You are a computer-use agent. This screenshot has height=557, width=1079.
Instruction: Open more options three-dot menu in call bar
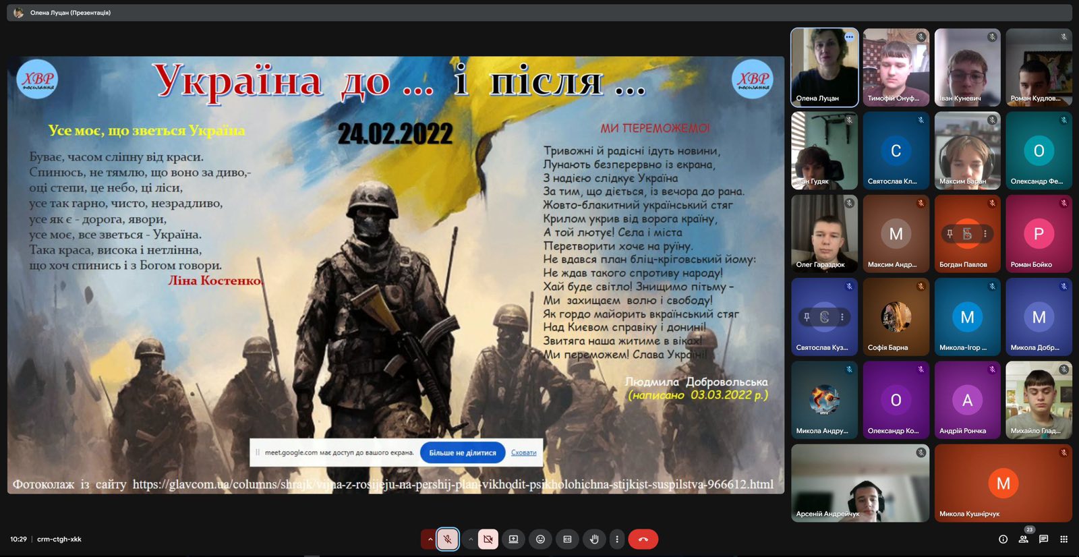[x=616, y=539]
